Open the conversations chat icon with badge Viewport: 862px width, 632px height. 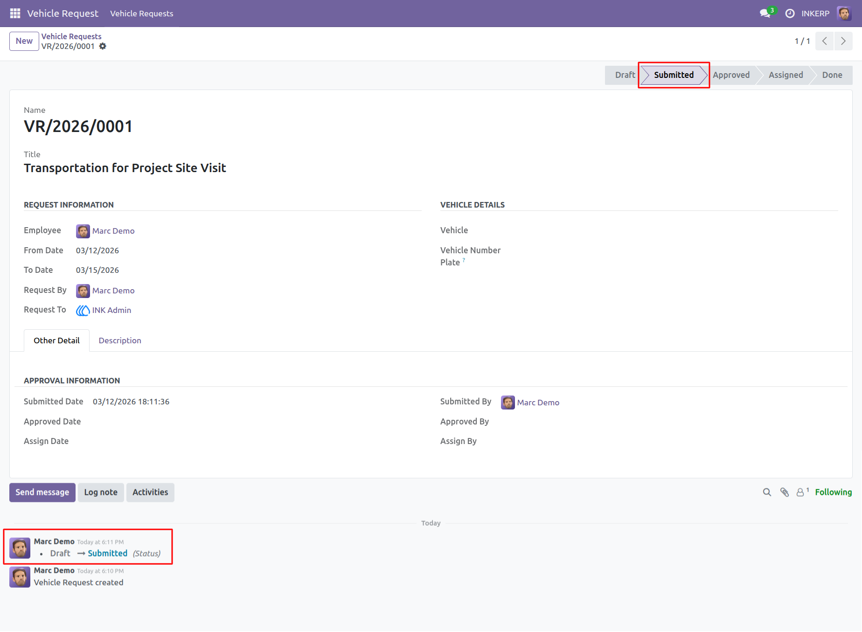coord(765,14)
